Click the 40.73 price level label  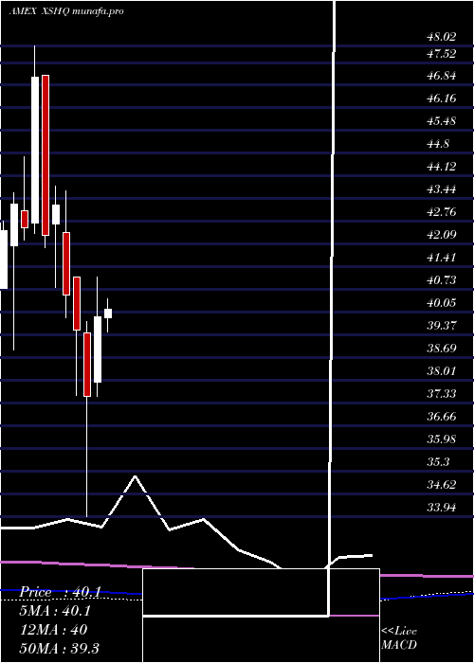coord(442,280)
